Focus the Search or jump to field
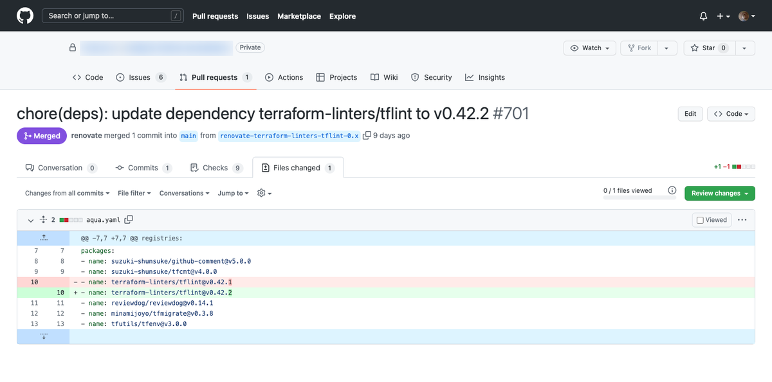Screen dimensions: 772x382 coord(113,15)
